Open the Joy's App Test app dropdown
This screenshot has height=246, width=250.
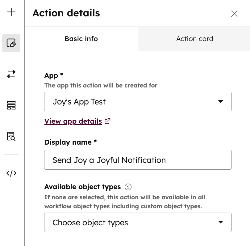(138, 102)
